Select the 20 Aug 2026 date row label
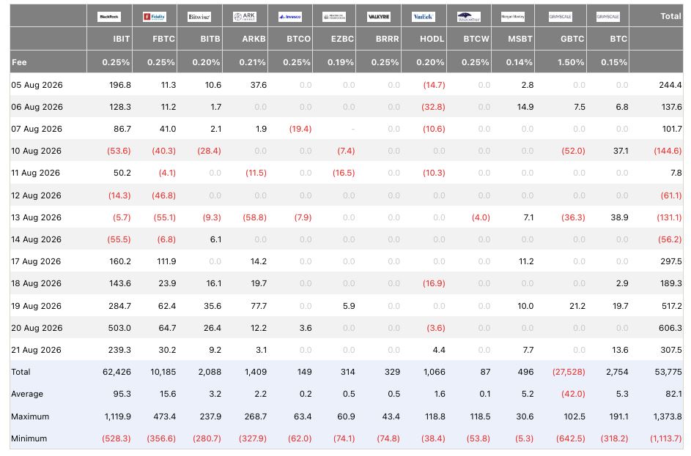The height and width of the screenshot is (456, 691). click(37, 328)
